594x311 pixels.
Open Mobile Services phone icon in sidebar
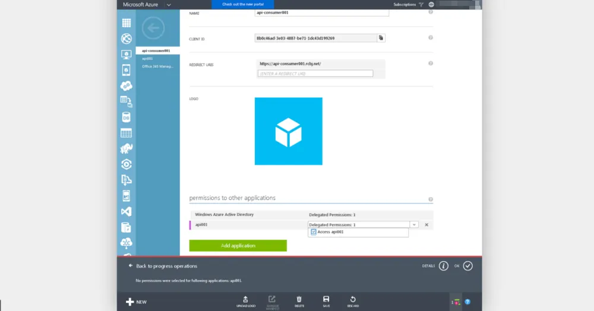pyautogui.click(x=126, y=70)
